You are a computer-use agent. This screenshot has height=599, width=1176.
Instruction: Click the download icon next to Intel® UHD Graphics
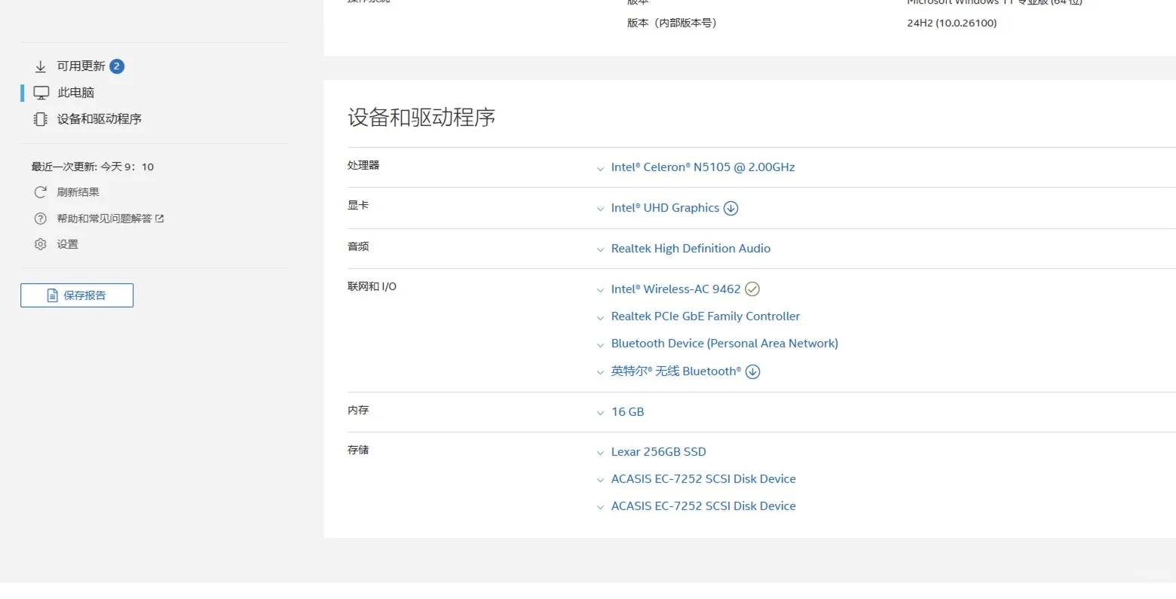730,208
